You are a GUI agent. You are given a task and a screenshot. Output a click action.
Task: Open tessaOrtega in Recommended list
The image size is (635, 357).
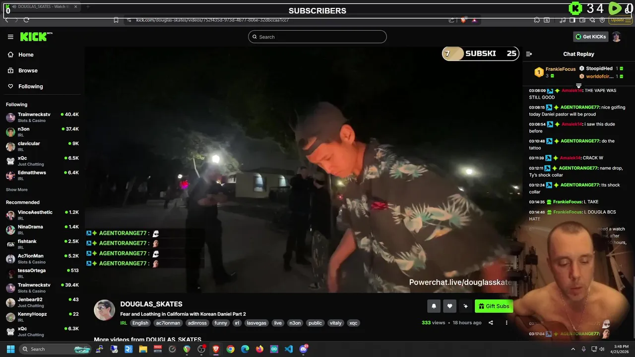tap(42, 273)
